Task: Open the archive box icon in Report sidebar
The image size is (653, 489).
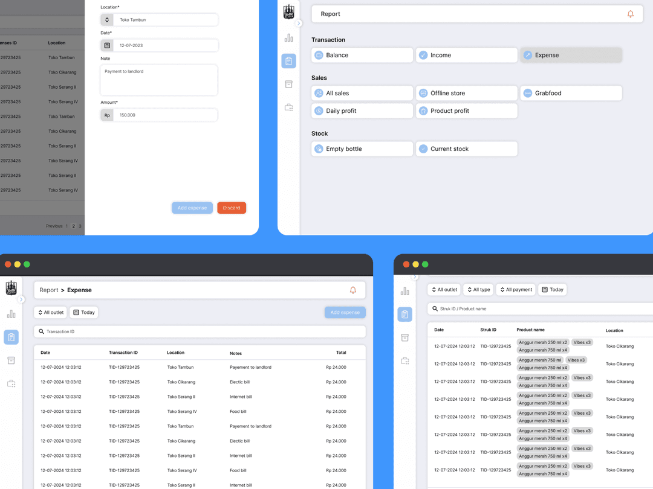Action: (288, 85)
